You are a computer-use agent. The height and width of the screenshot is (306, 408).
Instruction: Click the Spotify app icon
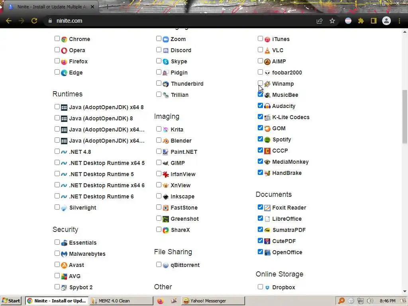[267, 140]
